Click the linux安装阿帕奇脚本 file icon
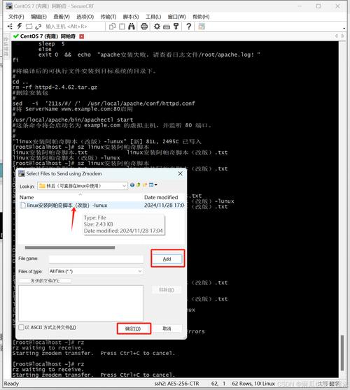The height and width of the screenshot is (390, 350). pyautogui.click(x=23, y=205)
